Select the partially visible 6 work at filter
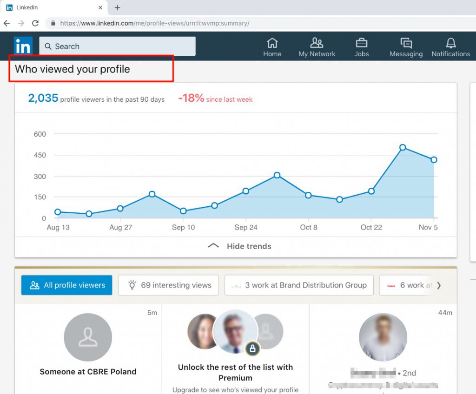Viewport: 476px width, 394px height. point(407,285)
